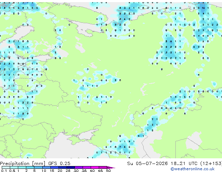Click the '45' legend tick label
222x172 pixels.
pos(100,171)
